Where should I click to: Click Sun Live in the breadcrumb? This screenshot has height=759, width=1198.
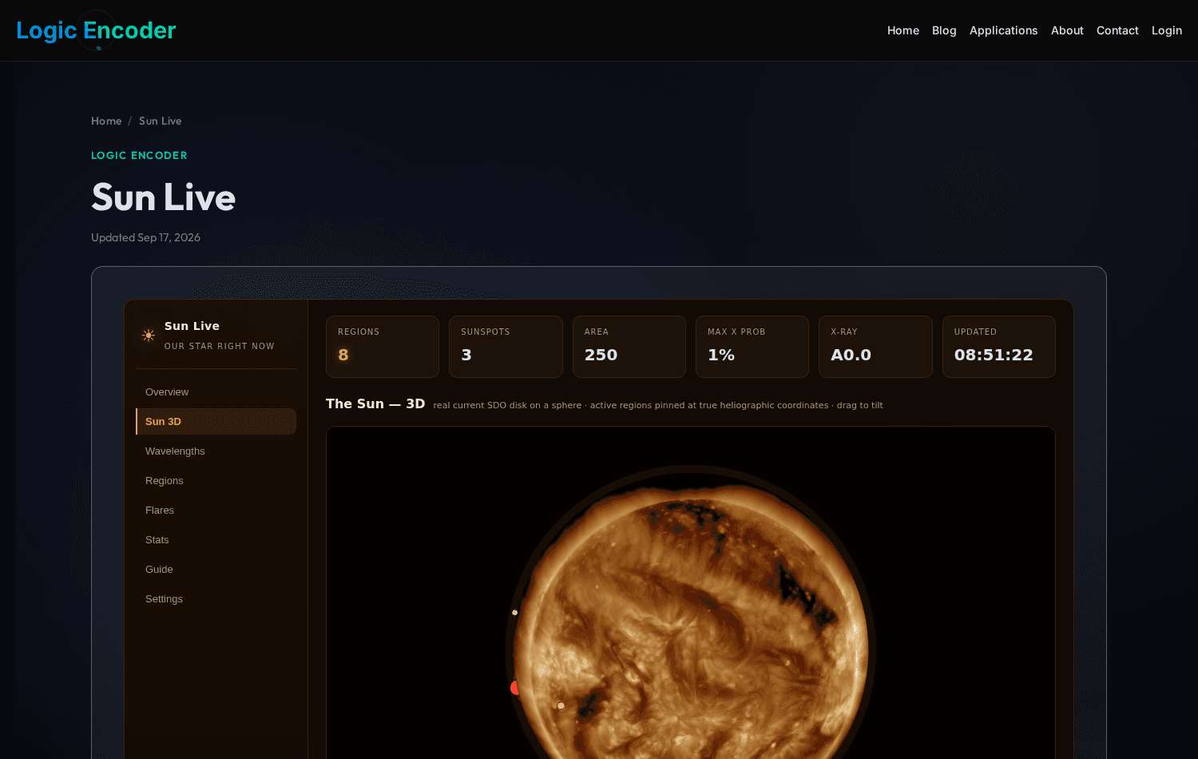[161, 121]
